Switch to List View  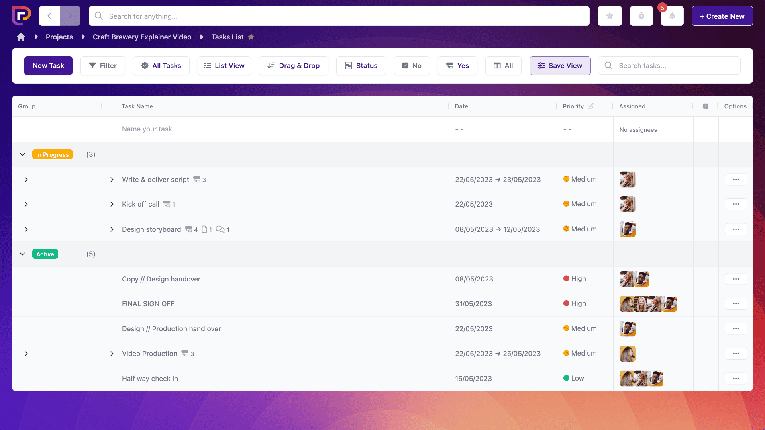224,66
